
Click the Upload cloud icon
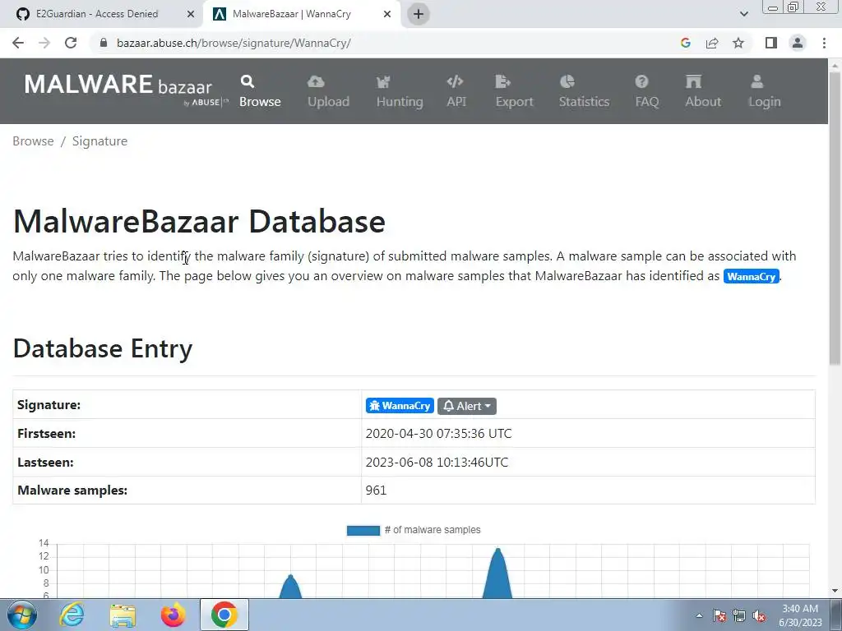click(x=316, y=81)
